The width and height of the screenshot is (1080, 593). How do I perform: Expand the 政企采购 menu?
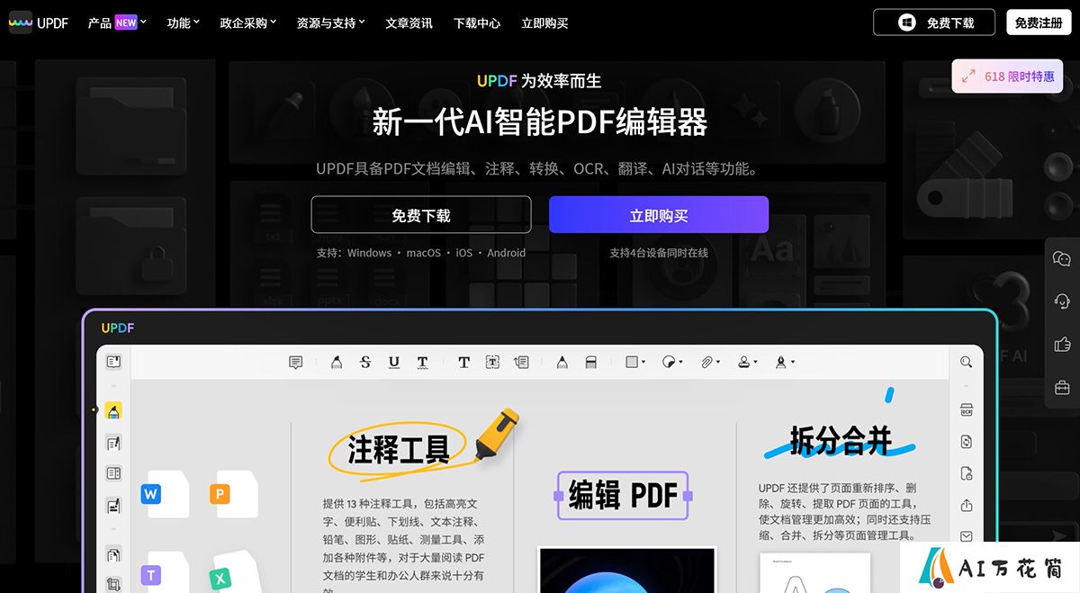pyautogui.click(x=248, y=22)
